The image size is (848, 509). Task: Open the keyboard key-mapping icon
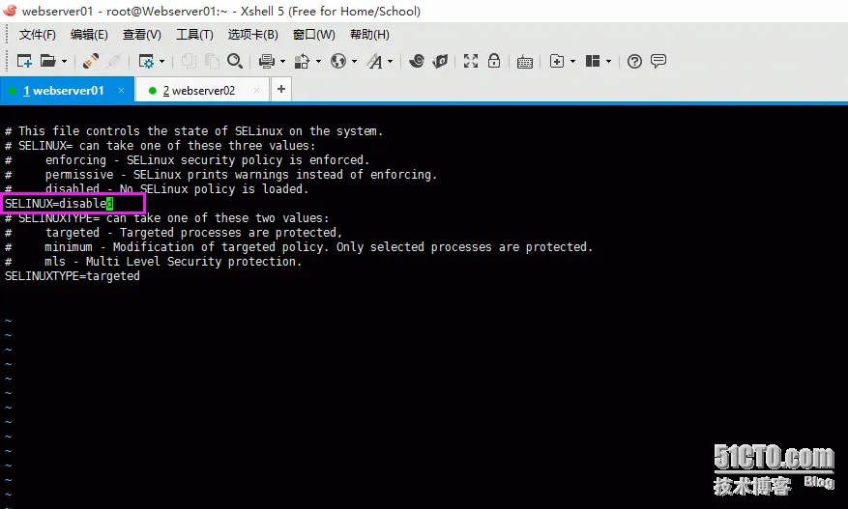click(x=525, y=62)
